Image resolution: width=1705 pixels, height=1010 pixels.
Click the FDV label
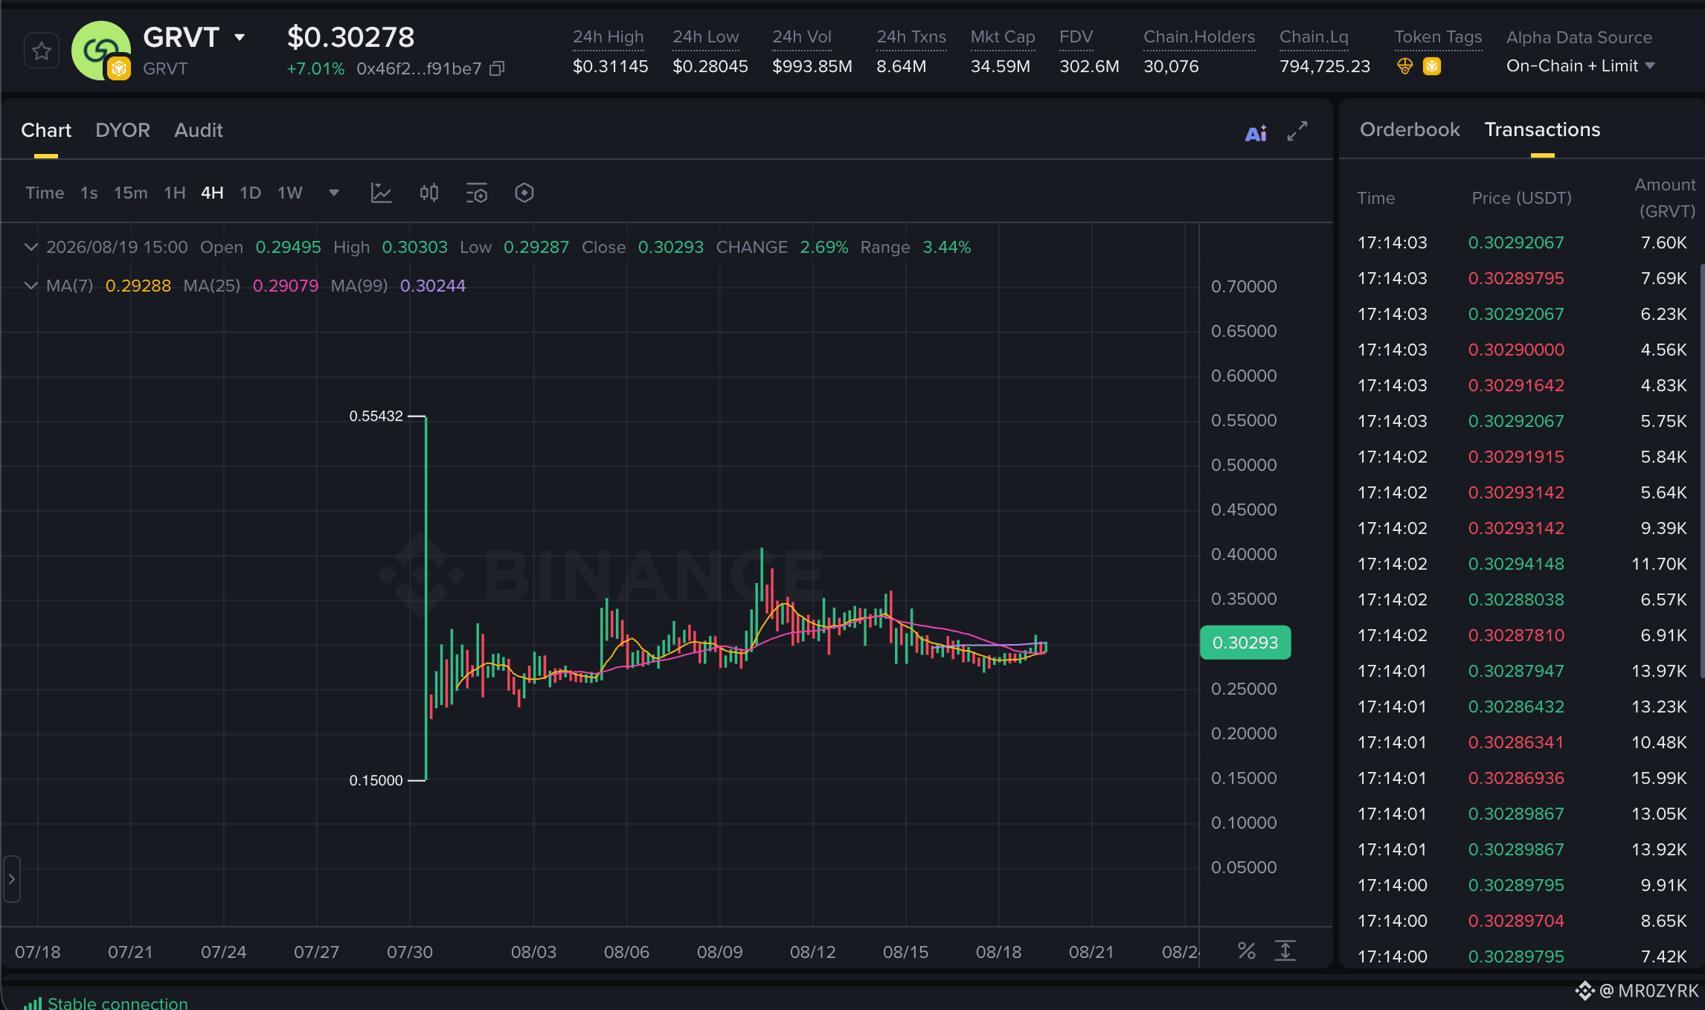(1076, 37)
